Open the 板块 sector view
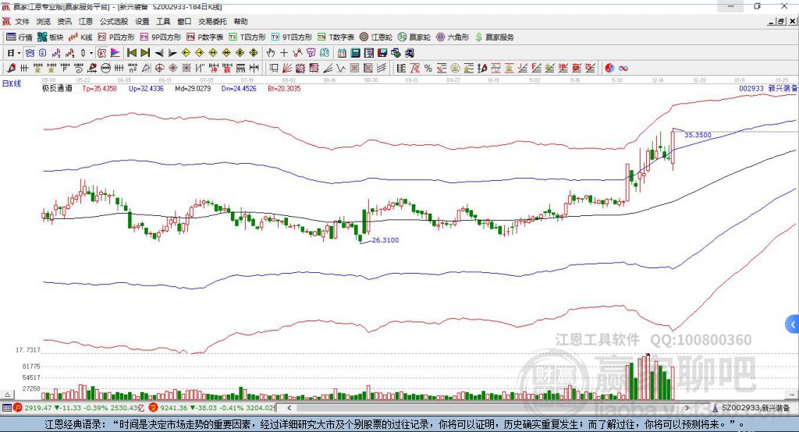 (51, 37)
